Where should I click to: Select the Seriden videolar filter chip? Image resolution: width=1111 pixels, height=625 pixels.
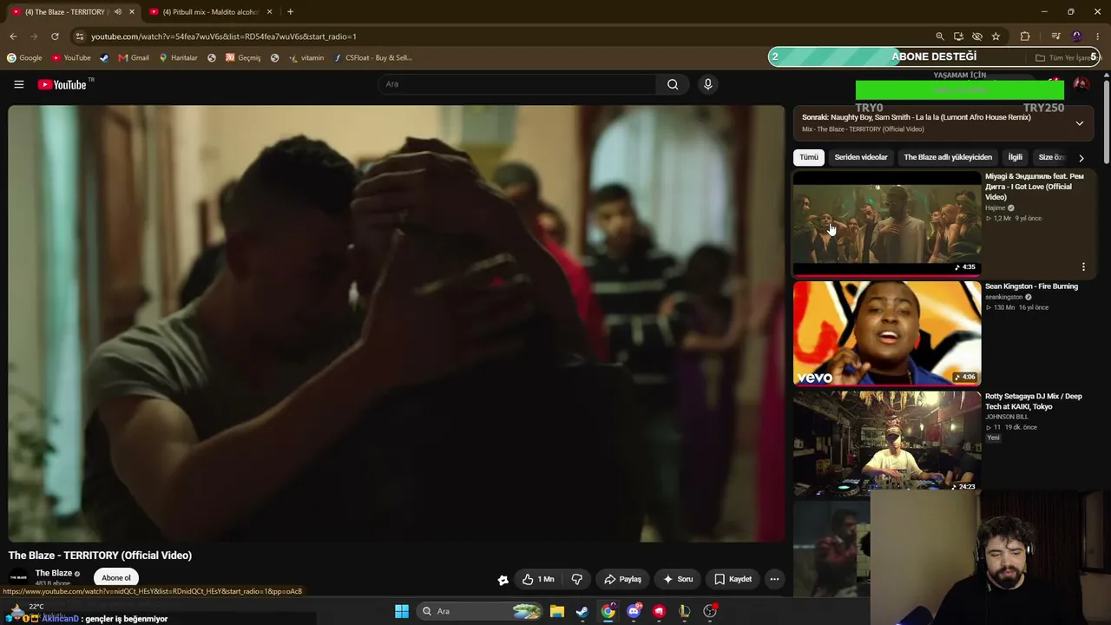coord(861,157)
